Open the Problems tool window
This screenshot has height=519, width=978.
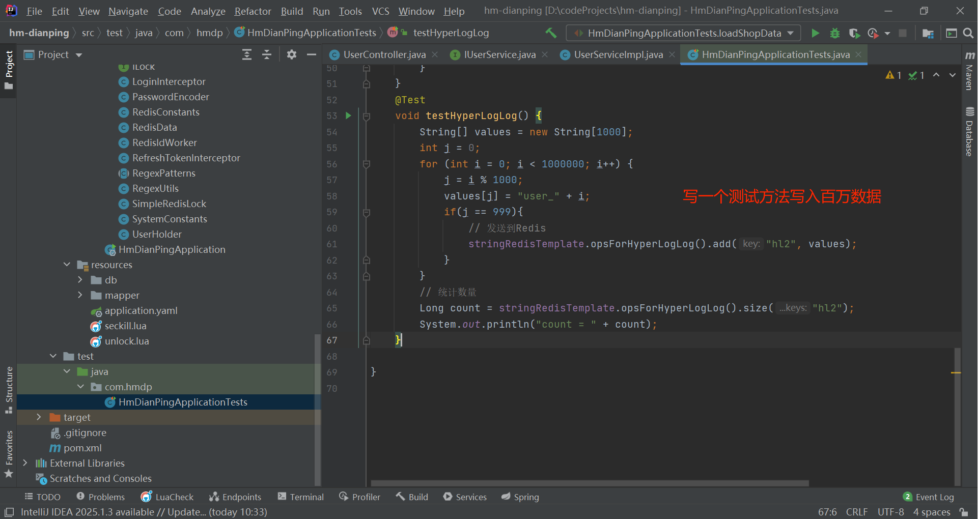click(100, 497)
